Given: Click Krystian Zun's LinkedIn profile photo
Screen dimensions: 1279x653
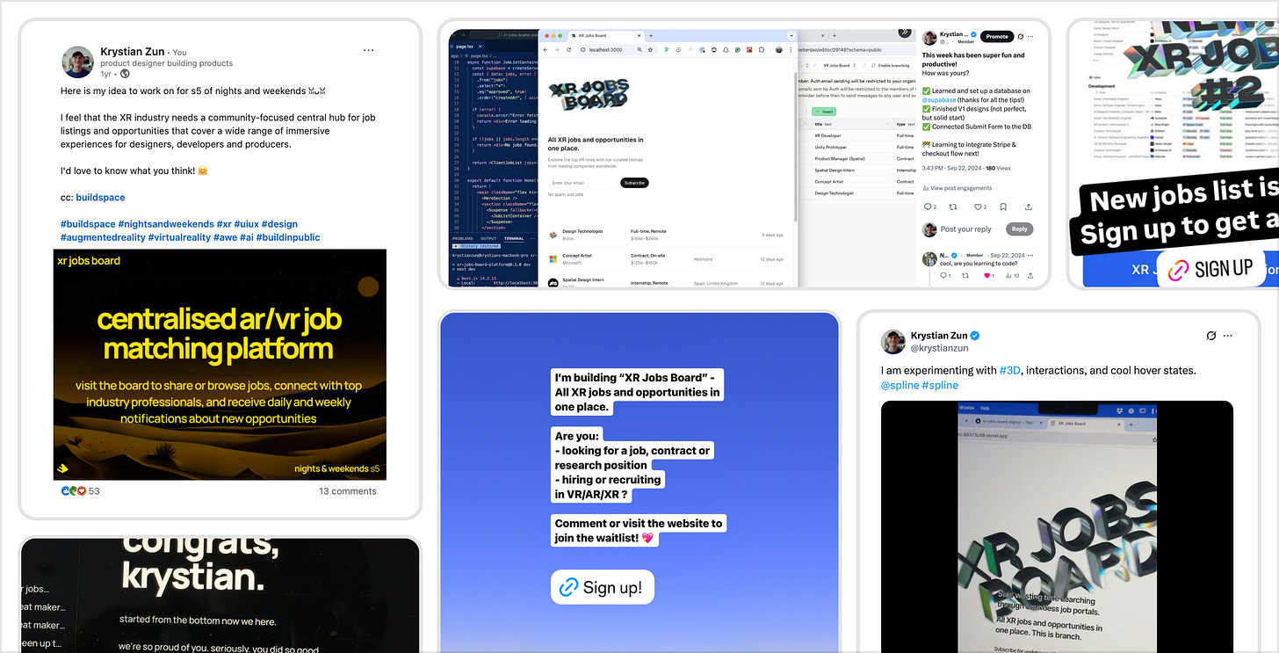Looking at the screenshot, I should tap(77, 62).
